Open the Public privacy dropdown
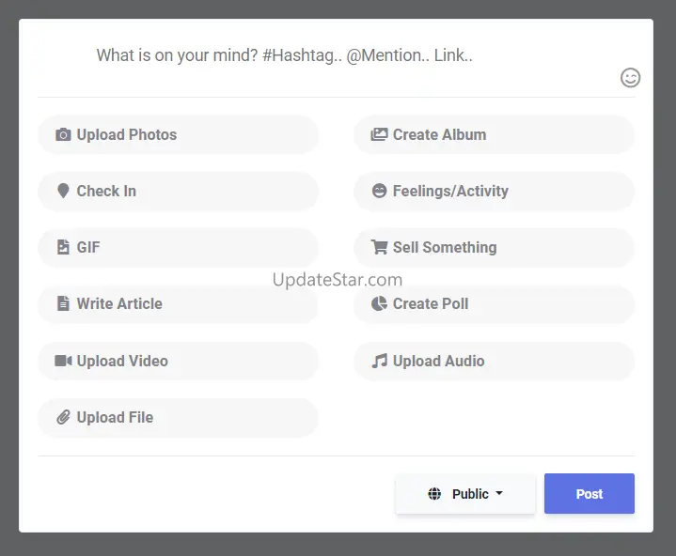The width and height of the screenshot is (676, 556). coord(465,494)
